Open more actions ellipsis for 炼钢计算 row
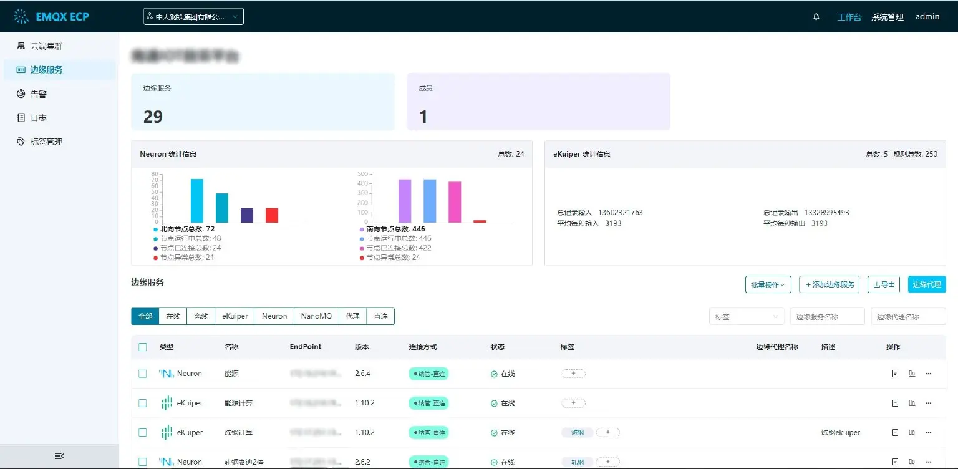Screen dimensions: 958x469 [x=928, y=432]
